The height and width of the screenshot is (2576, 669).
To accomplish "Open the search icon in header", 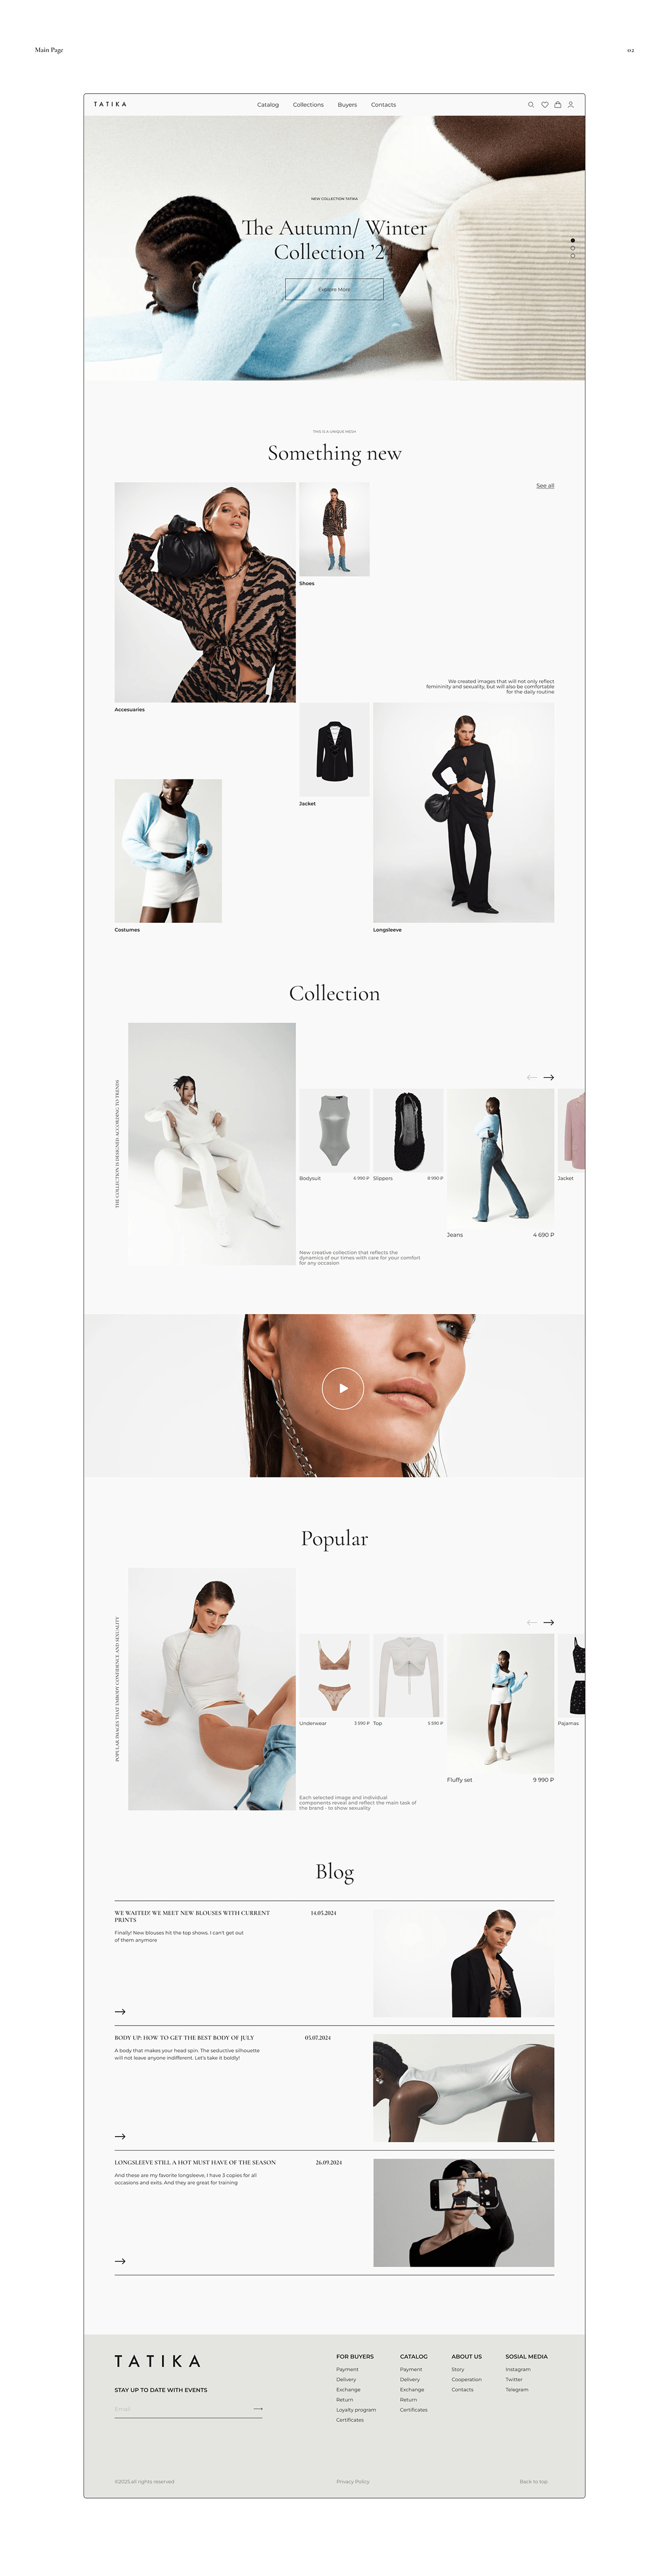I will [531, 104].
